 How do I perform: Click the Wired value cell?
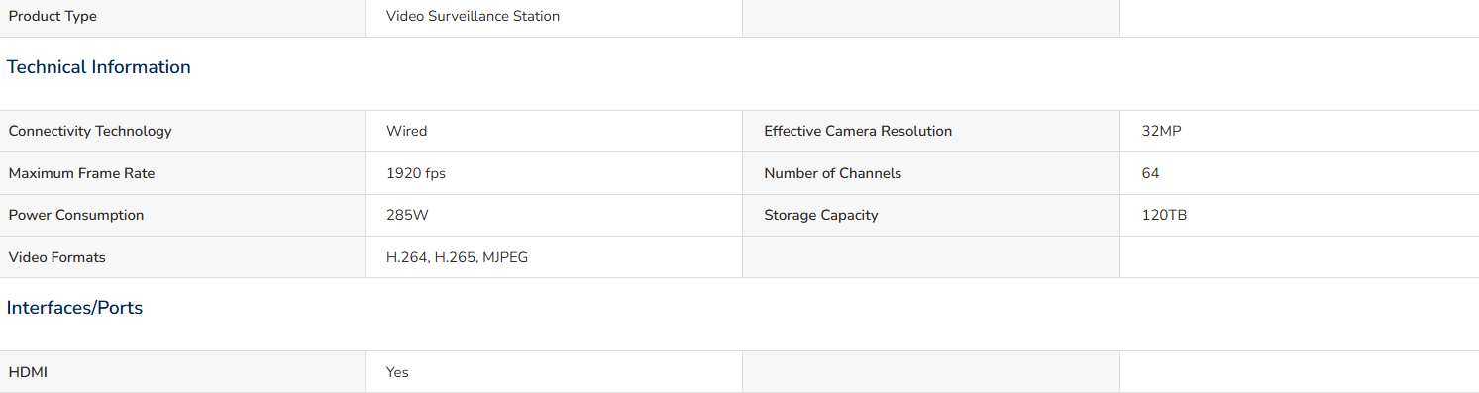[554, 131]
